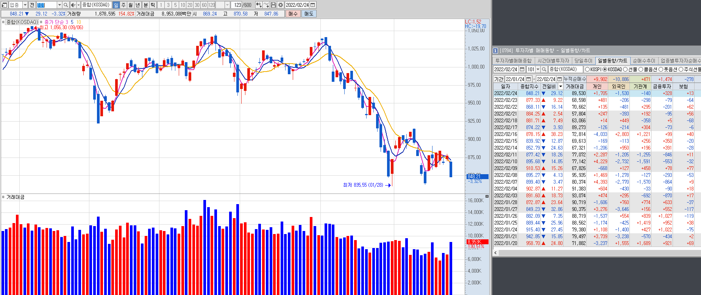The width and height of the screenshot is (701, 295).
Task: Switch to 당일추이 tab
Action: click(583, 61)
